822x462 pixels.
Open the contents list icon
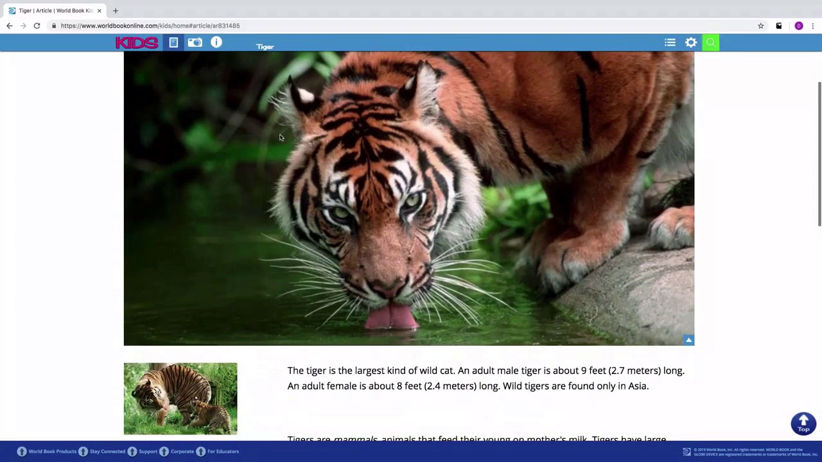pos(670,42)
